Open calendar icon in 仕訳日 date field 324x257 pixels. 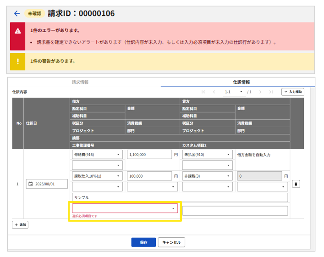(x=31, y=184)
